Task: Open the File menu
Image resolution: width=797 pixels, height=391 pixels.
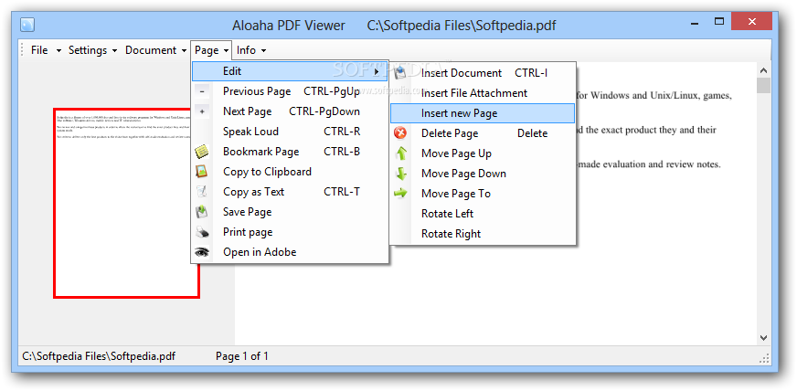Action: (x=39, y=50)
